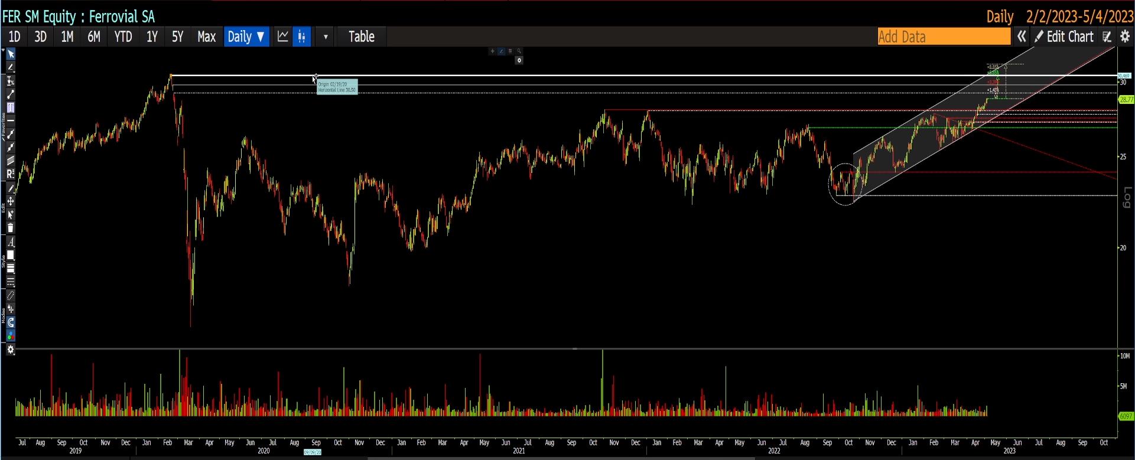
Task: Expand the chart type dropdown arrow
Action: pos(326,37)
